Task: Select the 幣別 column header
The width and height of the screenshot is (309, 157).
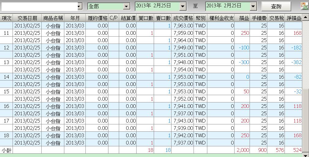Action: point(201,18)
